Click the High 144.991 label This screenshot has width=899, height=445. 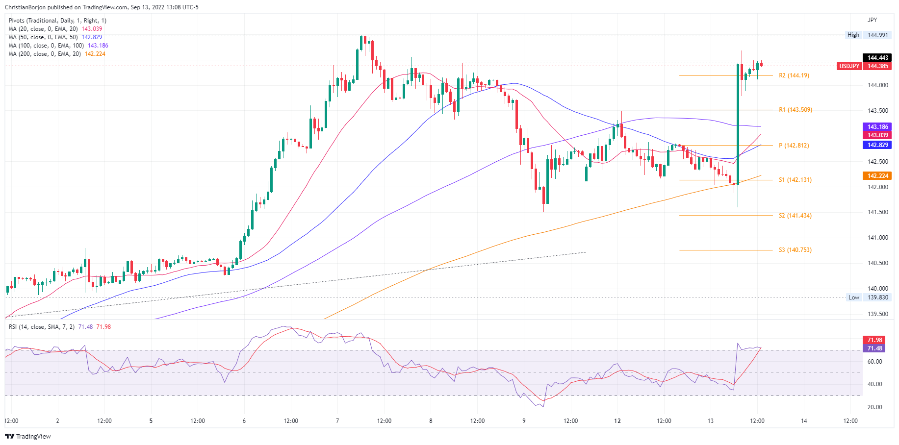coord(868,35)
